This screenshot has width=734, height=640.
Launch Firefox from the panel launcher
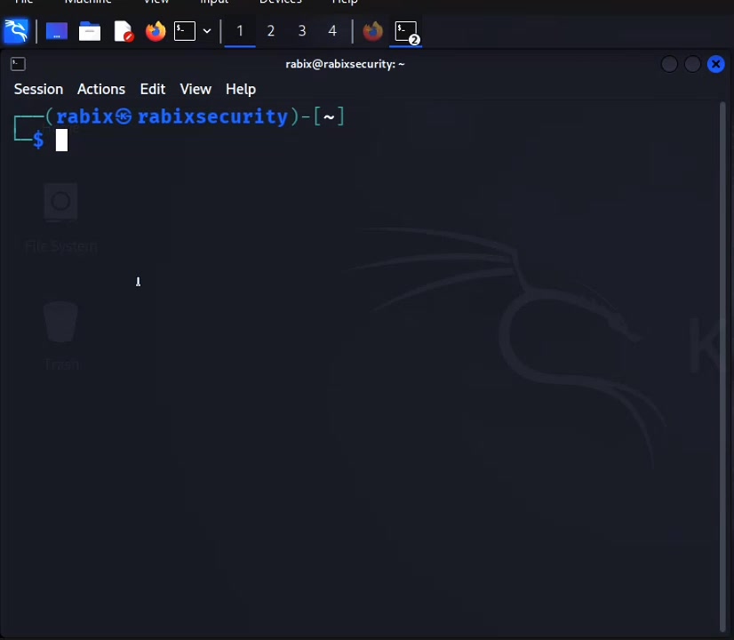156,31
